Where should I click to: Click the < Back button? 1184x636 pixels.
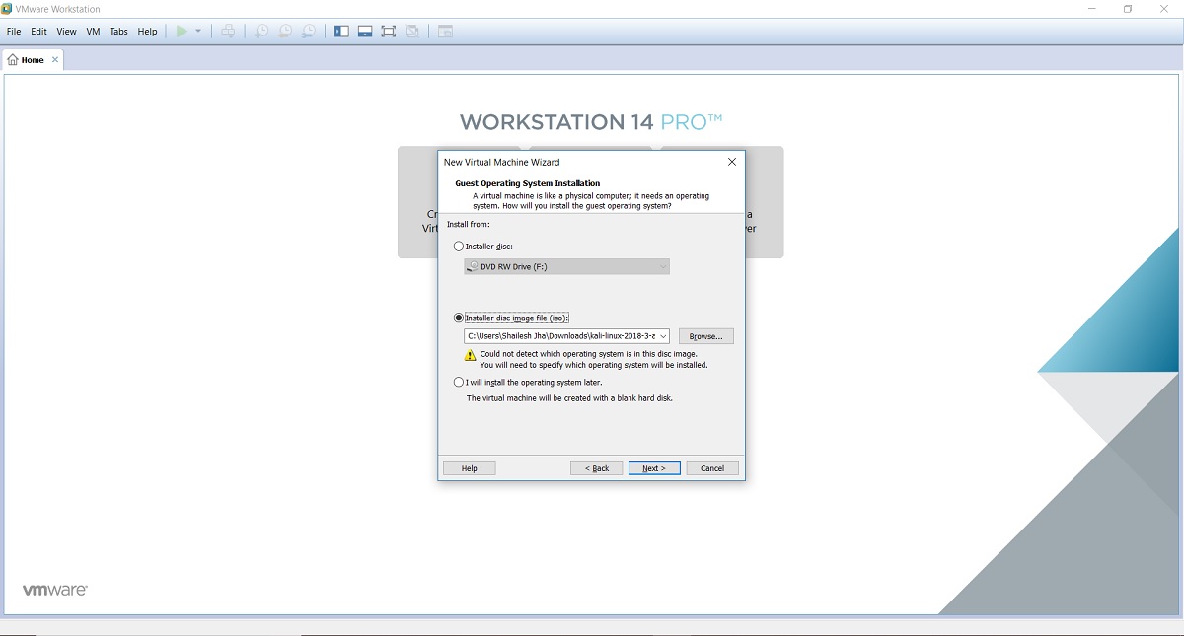click(x=597, y=468)
